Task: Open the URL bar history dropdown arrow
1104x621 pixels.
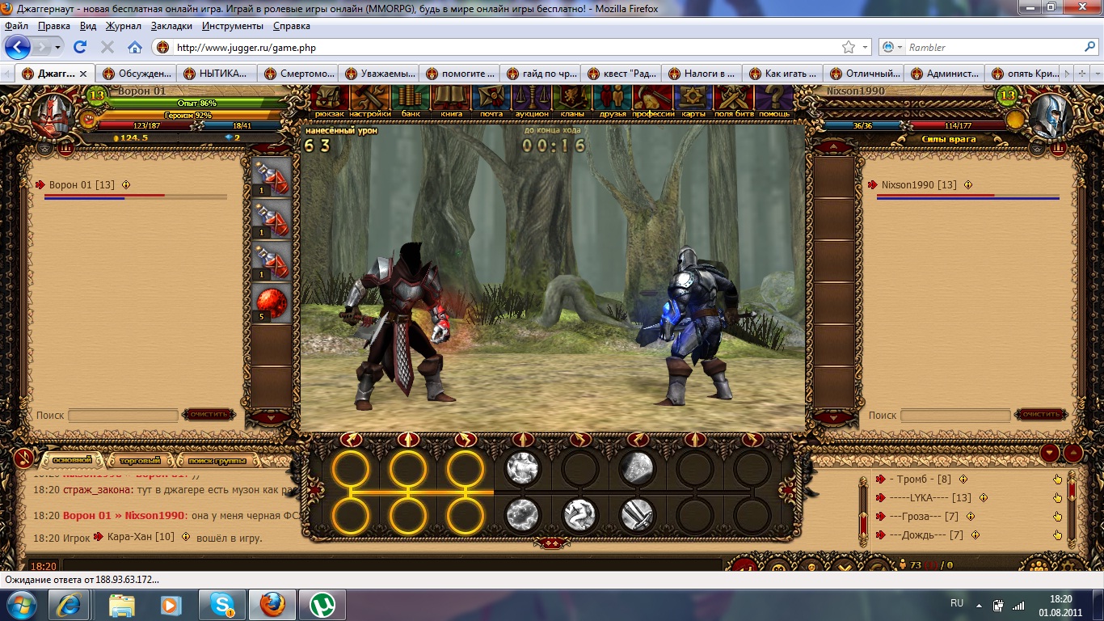Action: (866, 47)
